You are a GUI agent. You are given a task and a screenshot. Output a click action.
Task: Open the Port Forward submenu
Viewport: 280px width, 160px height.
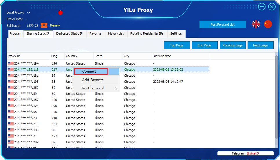[x=97, y=88]
